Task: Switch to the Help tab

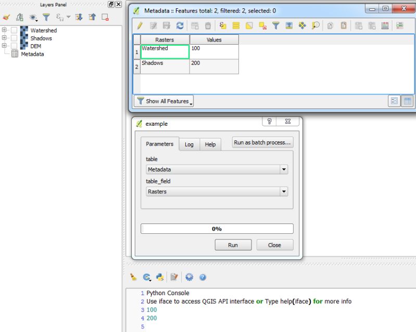Action: tap(210, 144)
